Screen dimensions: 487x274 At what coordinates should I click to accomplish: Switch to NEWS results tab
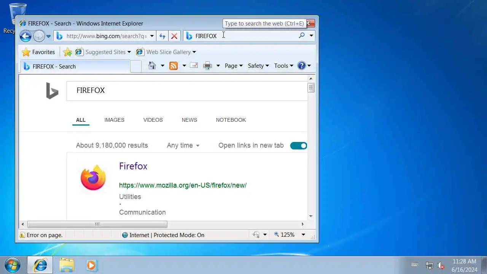pos(189,120)
